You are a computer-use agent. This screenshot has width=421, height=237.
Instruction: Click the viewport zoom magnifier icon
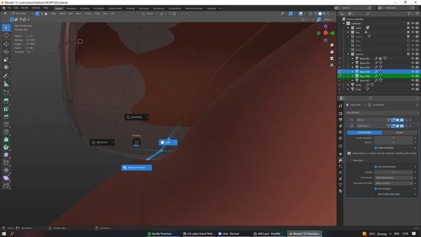click(332, 45)
